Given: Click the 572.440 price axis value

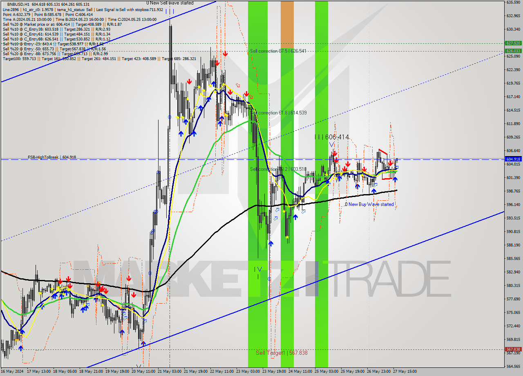Looking at the screenshot, I should (x=513, y=326).
